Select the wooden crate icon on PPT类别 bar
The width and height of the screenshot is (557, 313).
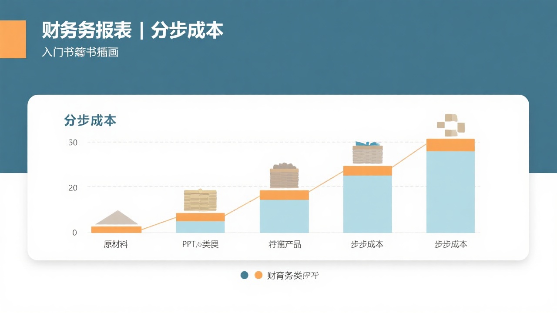tap(200, 201)
